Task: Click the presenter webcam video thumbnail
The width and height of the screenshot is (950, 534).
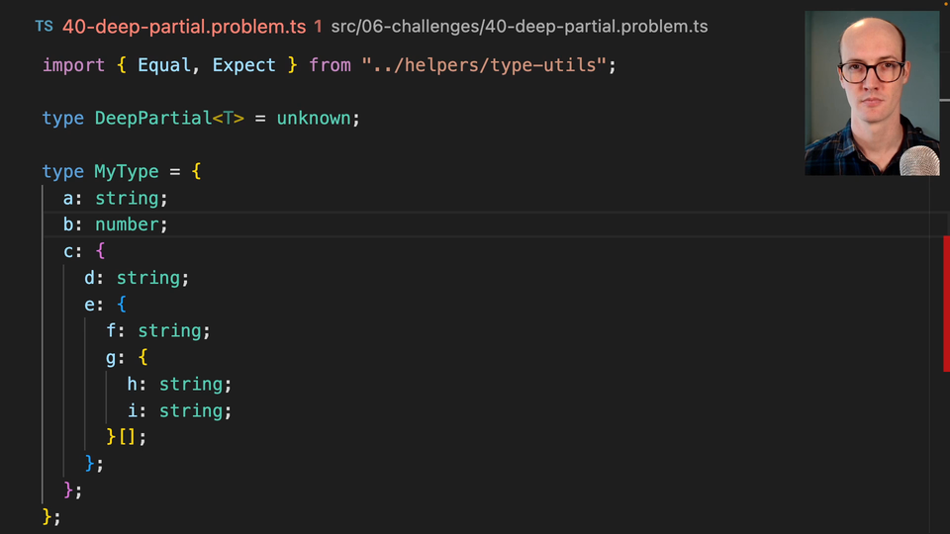Action: pos(871,93)
